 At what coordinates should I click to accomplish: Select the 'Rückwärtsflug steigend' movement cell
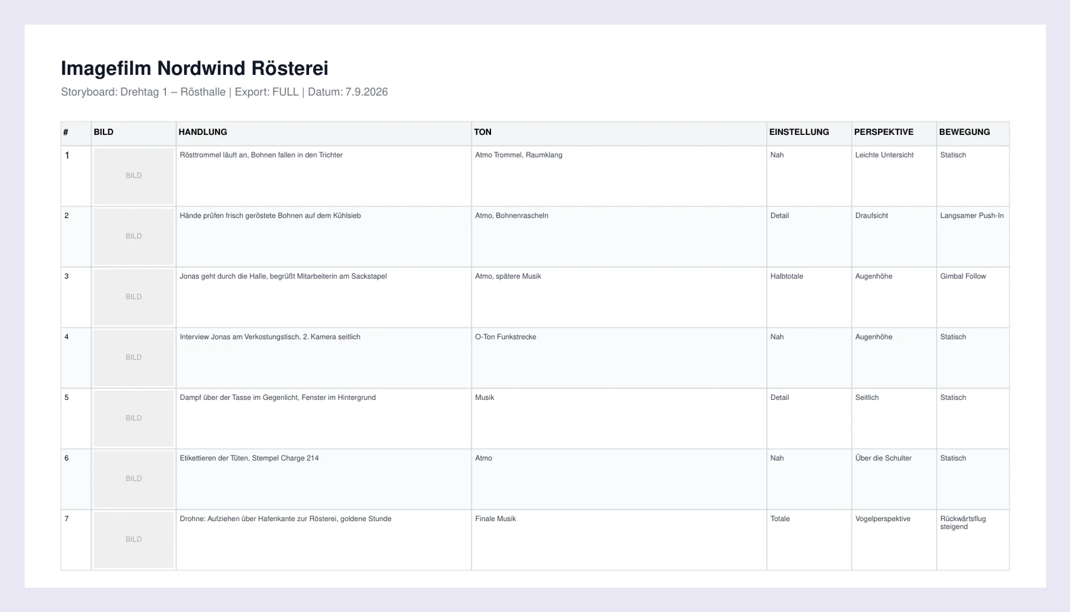(973, 540)
